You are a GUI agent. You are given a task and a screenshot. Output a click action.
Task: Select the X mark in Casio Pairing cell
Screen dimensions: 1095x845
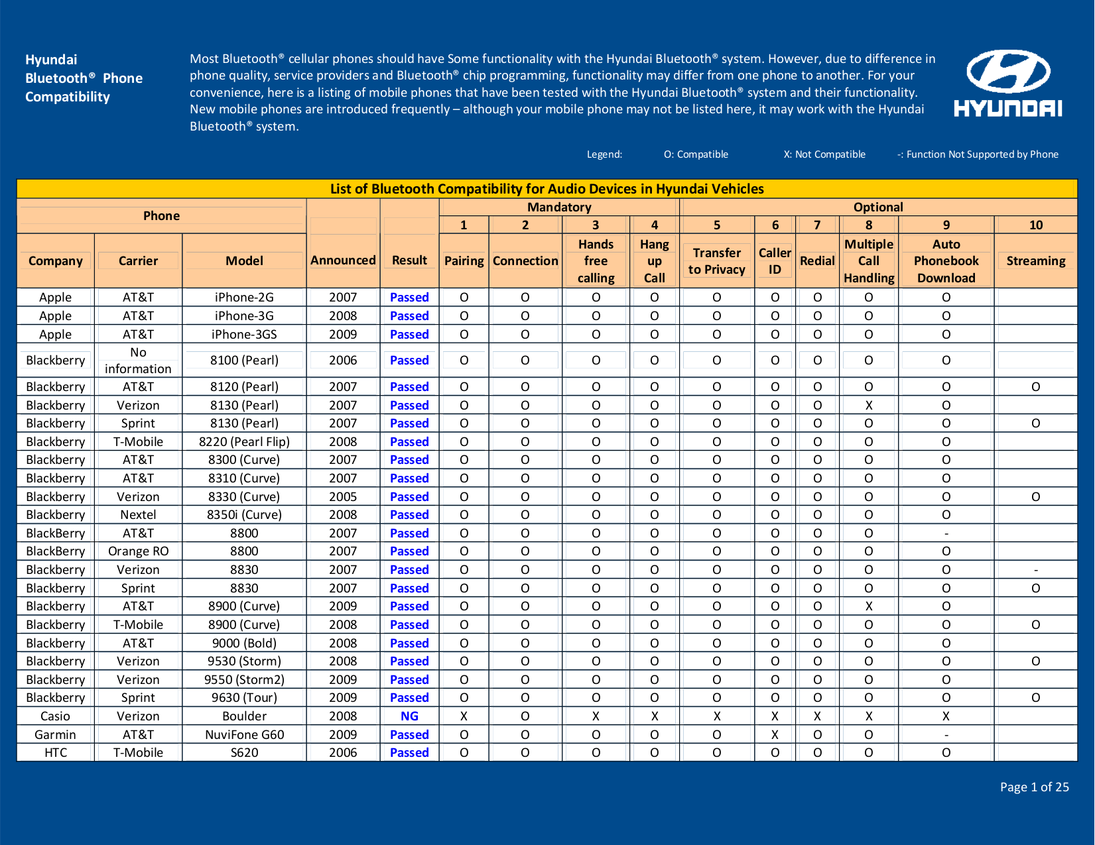[464, 716]
